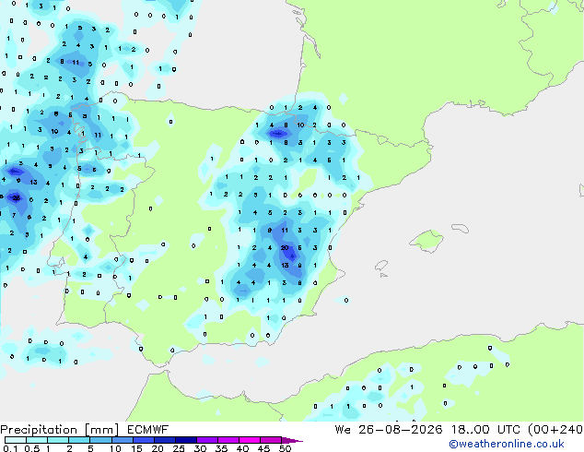The image size is (584, 452).
Task: Click the 40–45 mm bright magenta legend swatch
Action: coord(250,440)
